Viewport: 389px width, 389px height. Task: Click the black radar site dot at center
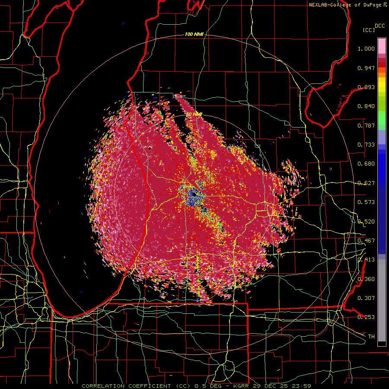pyautogui.click(x=194, y=195)
